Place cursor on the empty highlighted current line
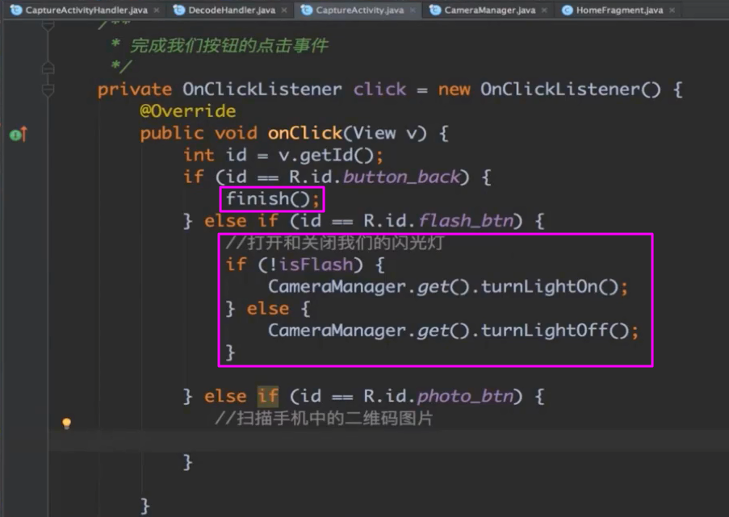The width and height of the screenshot is (729, 517). [x=388, y=440]
